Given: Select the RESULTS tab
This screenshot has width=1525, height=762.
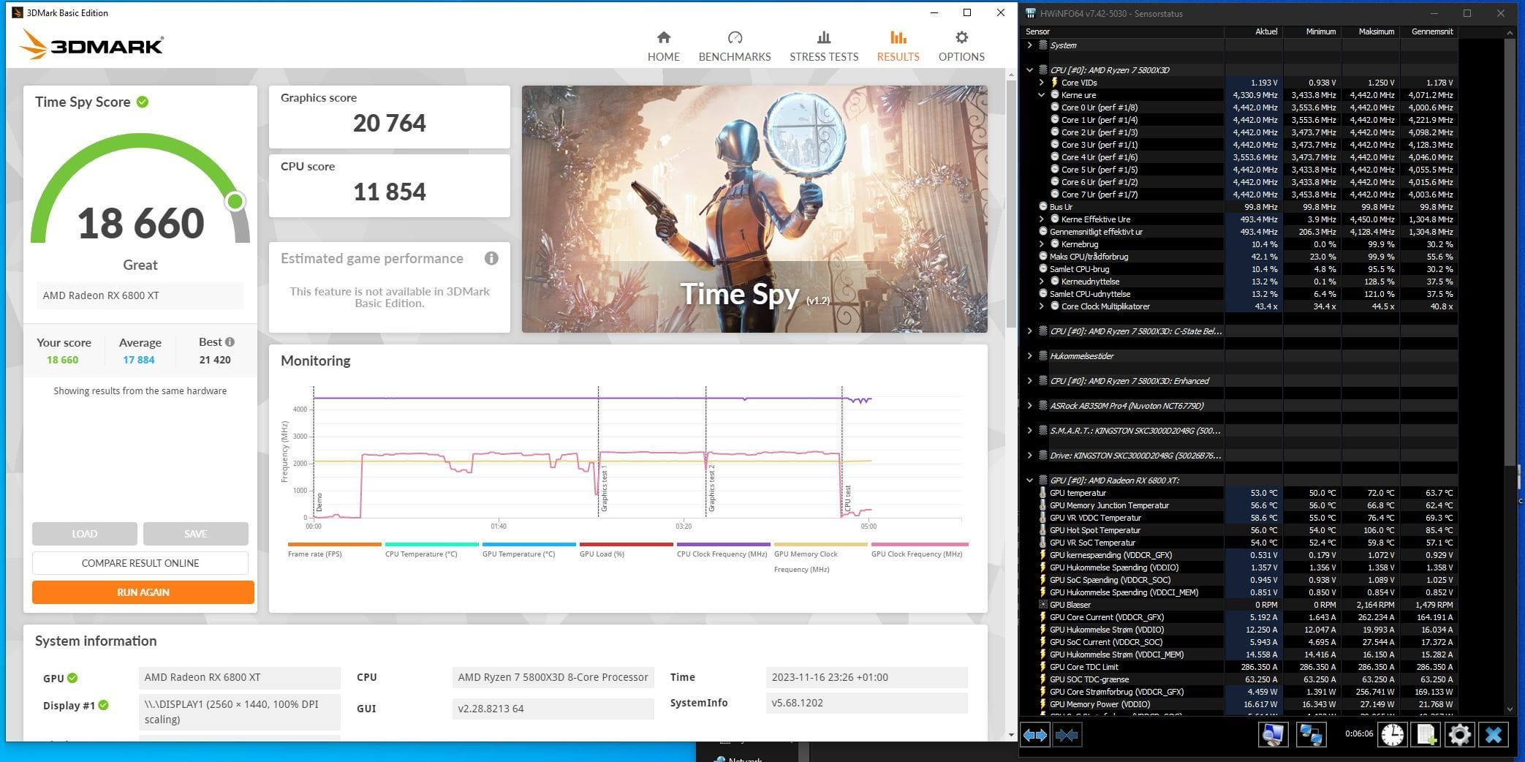Looking at the screenshot, I should tap(898, 46).
